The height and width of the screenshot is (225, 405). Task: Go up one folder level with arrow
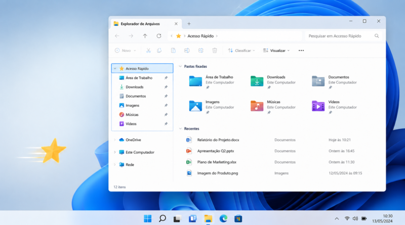point(145,36)
